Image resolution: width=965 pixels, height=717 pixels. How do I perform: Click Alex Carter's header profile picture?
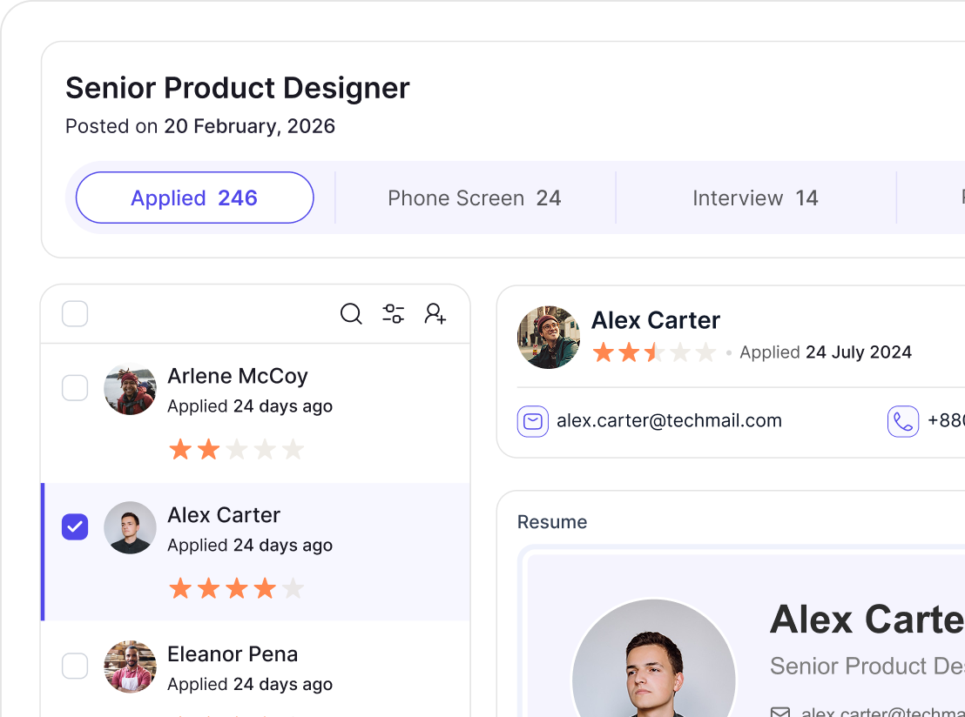pos(549,337)
